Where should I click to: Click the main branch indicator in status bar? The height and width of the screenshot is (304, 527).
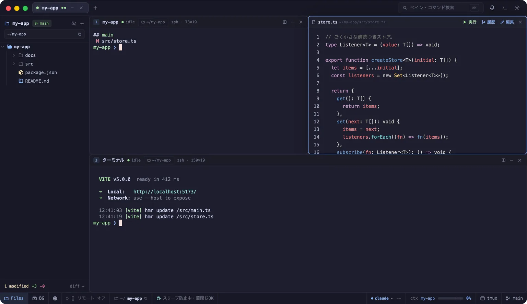[514, 298]
